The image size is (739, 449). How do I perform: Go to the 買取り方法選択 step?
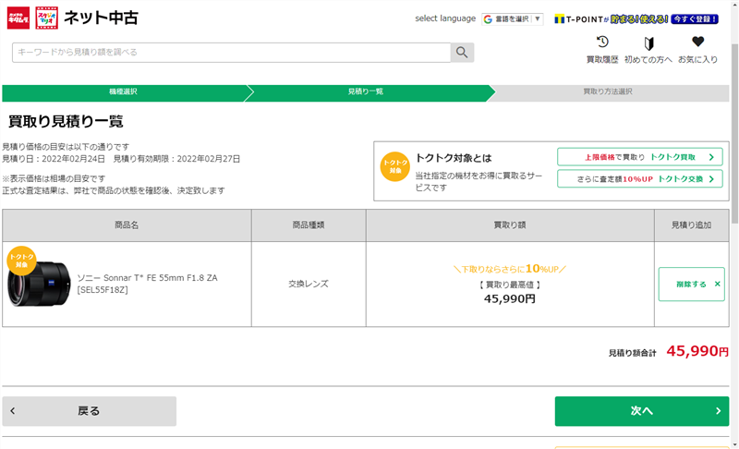(608, 91)
